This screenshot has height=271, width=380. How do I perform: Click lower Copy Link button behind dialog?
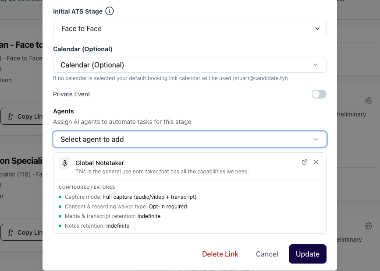tap(22, 232)
